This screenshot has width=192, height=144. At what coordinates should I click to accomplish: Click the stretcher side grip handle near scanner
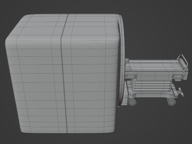pyautogui.click(x=131, y=76)
